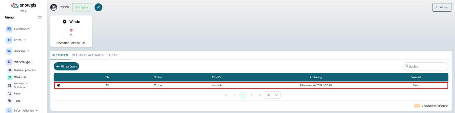This screenshot has width=455, height=113.
Task: Open the Dashboard page
Action: point(22,29)
